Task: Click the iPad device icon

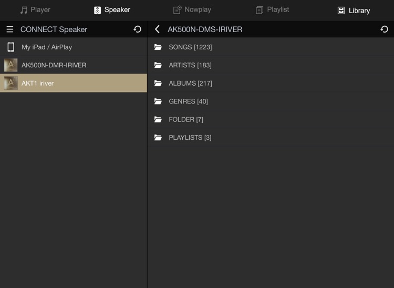Action: (11, 47)
